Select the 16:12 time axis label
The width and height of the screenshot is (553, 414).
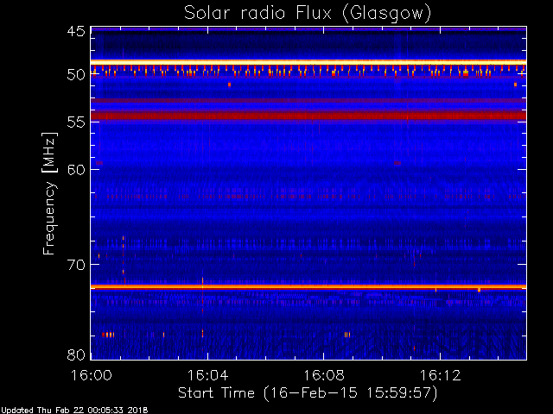coord(440,375)
